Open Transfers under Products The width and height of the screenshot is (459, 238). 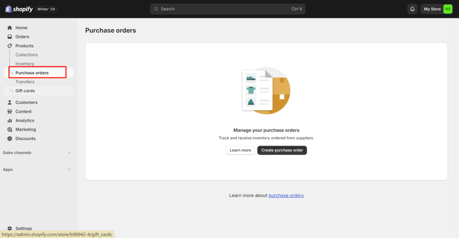click(x=25, y=82)
